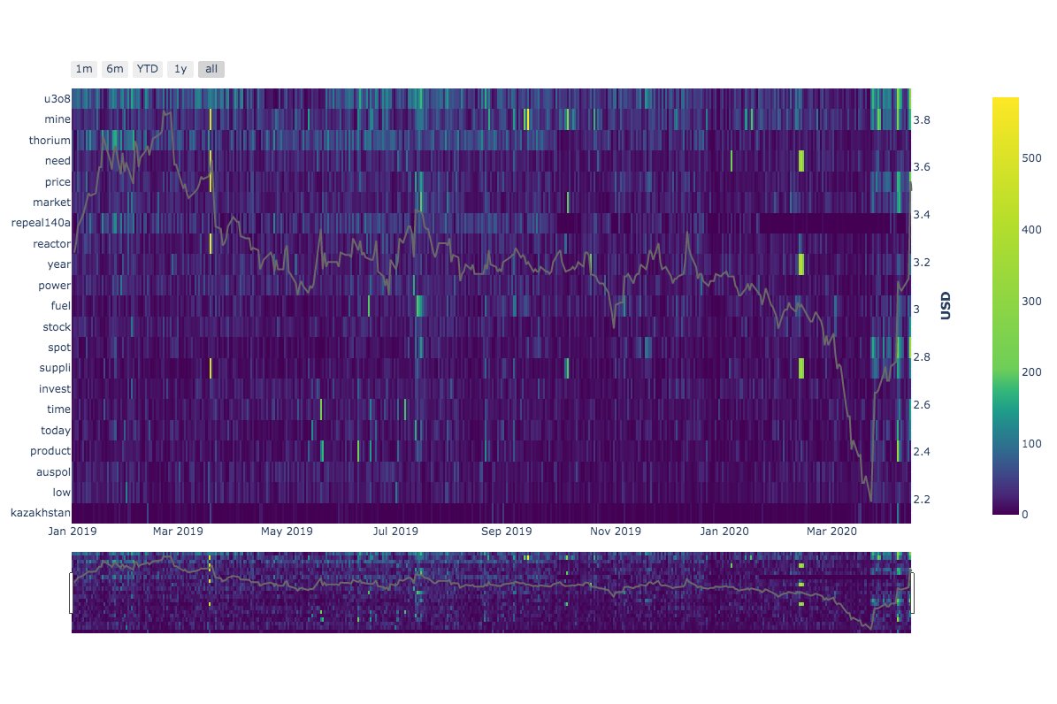The height and width of the screenshot is (704, 1057).
Task: Click the 2.2 USD axis tick
Action: click(922, 500)
